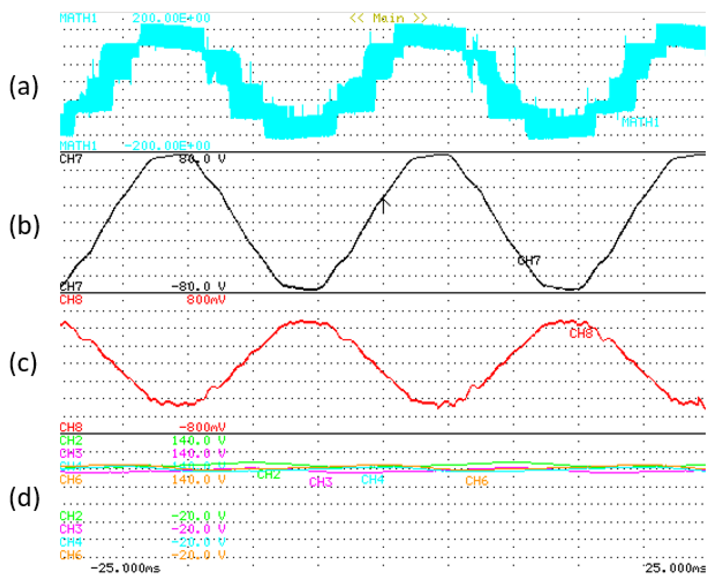Screen dimensions: 724x588
Task: Select the green CH2 140.0 V label
Action: coord(198,441)
